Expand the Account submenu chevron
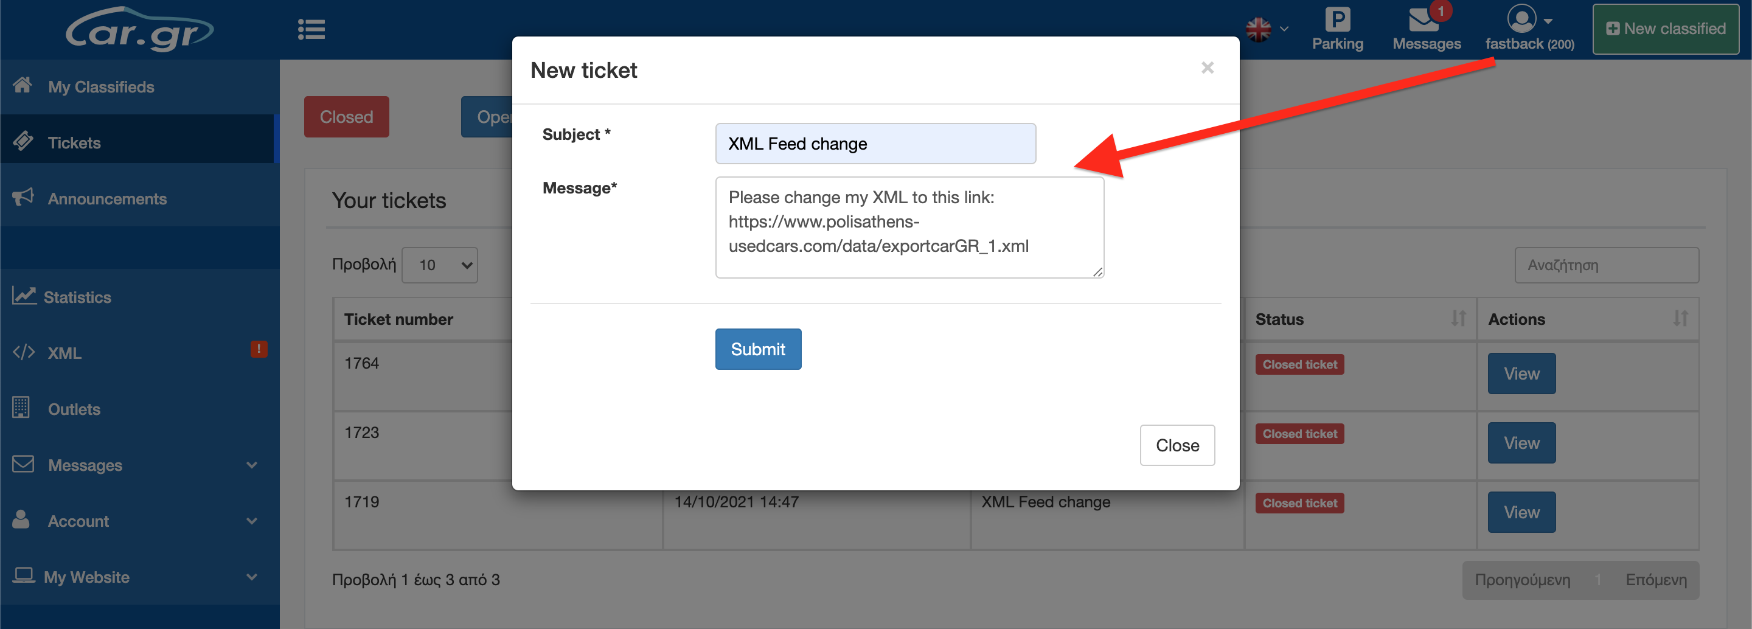 pyautogui.click(x=252, y=521)
